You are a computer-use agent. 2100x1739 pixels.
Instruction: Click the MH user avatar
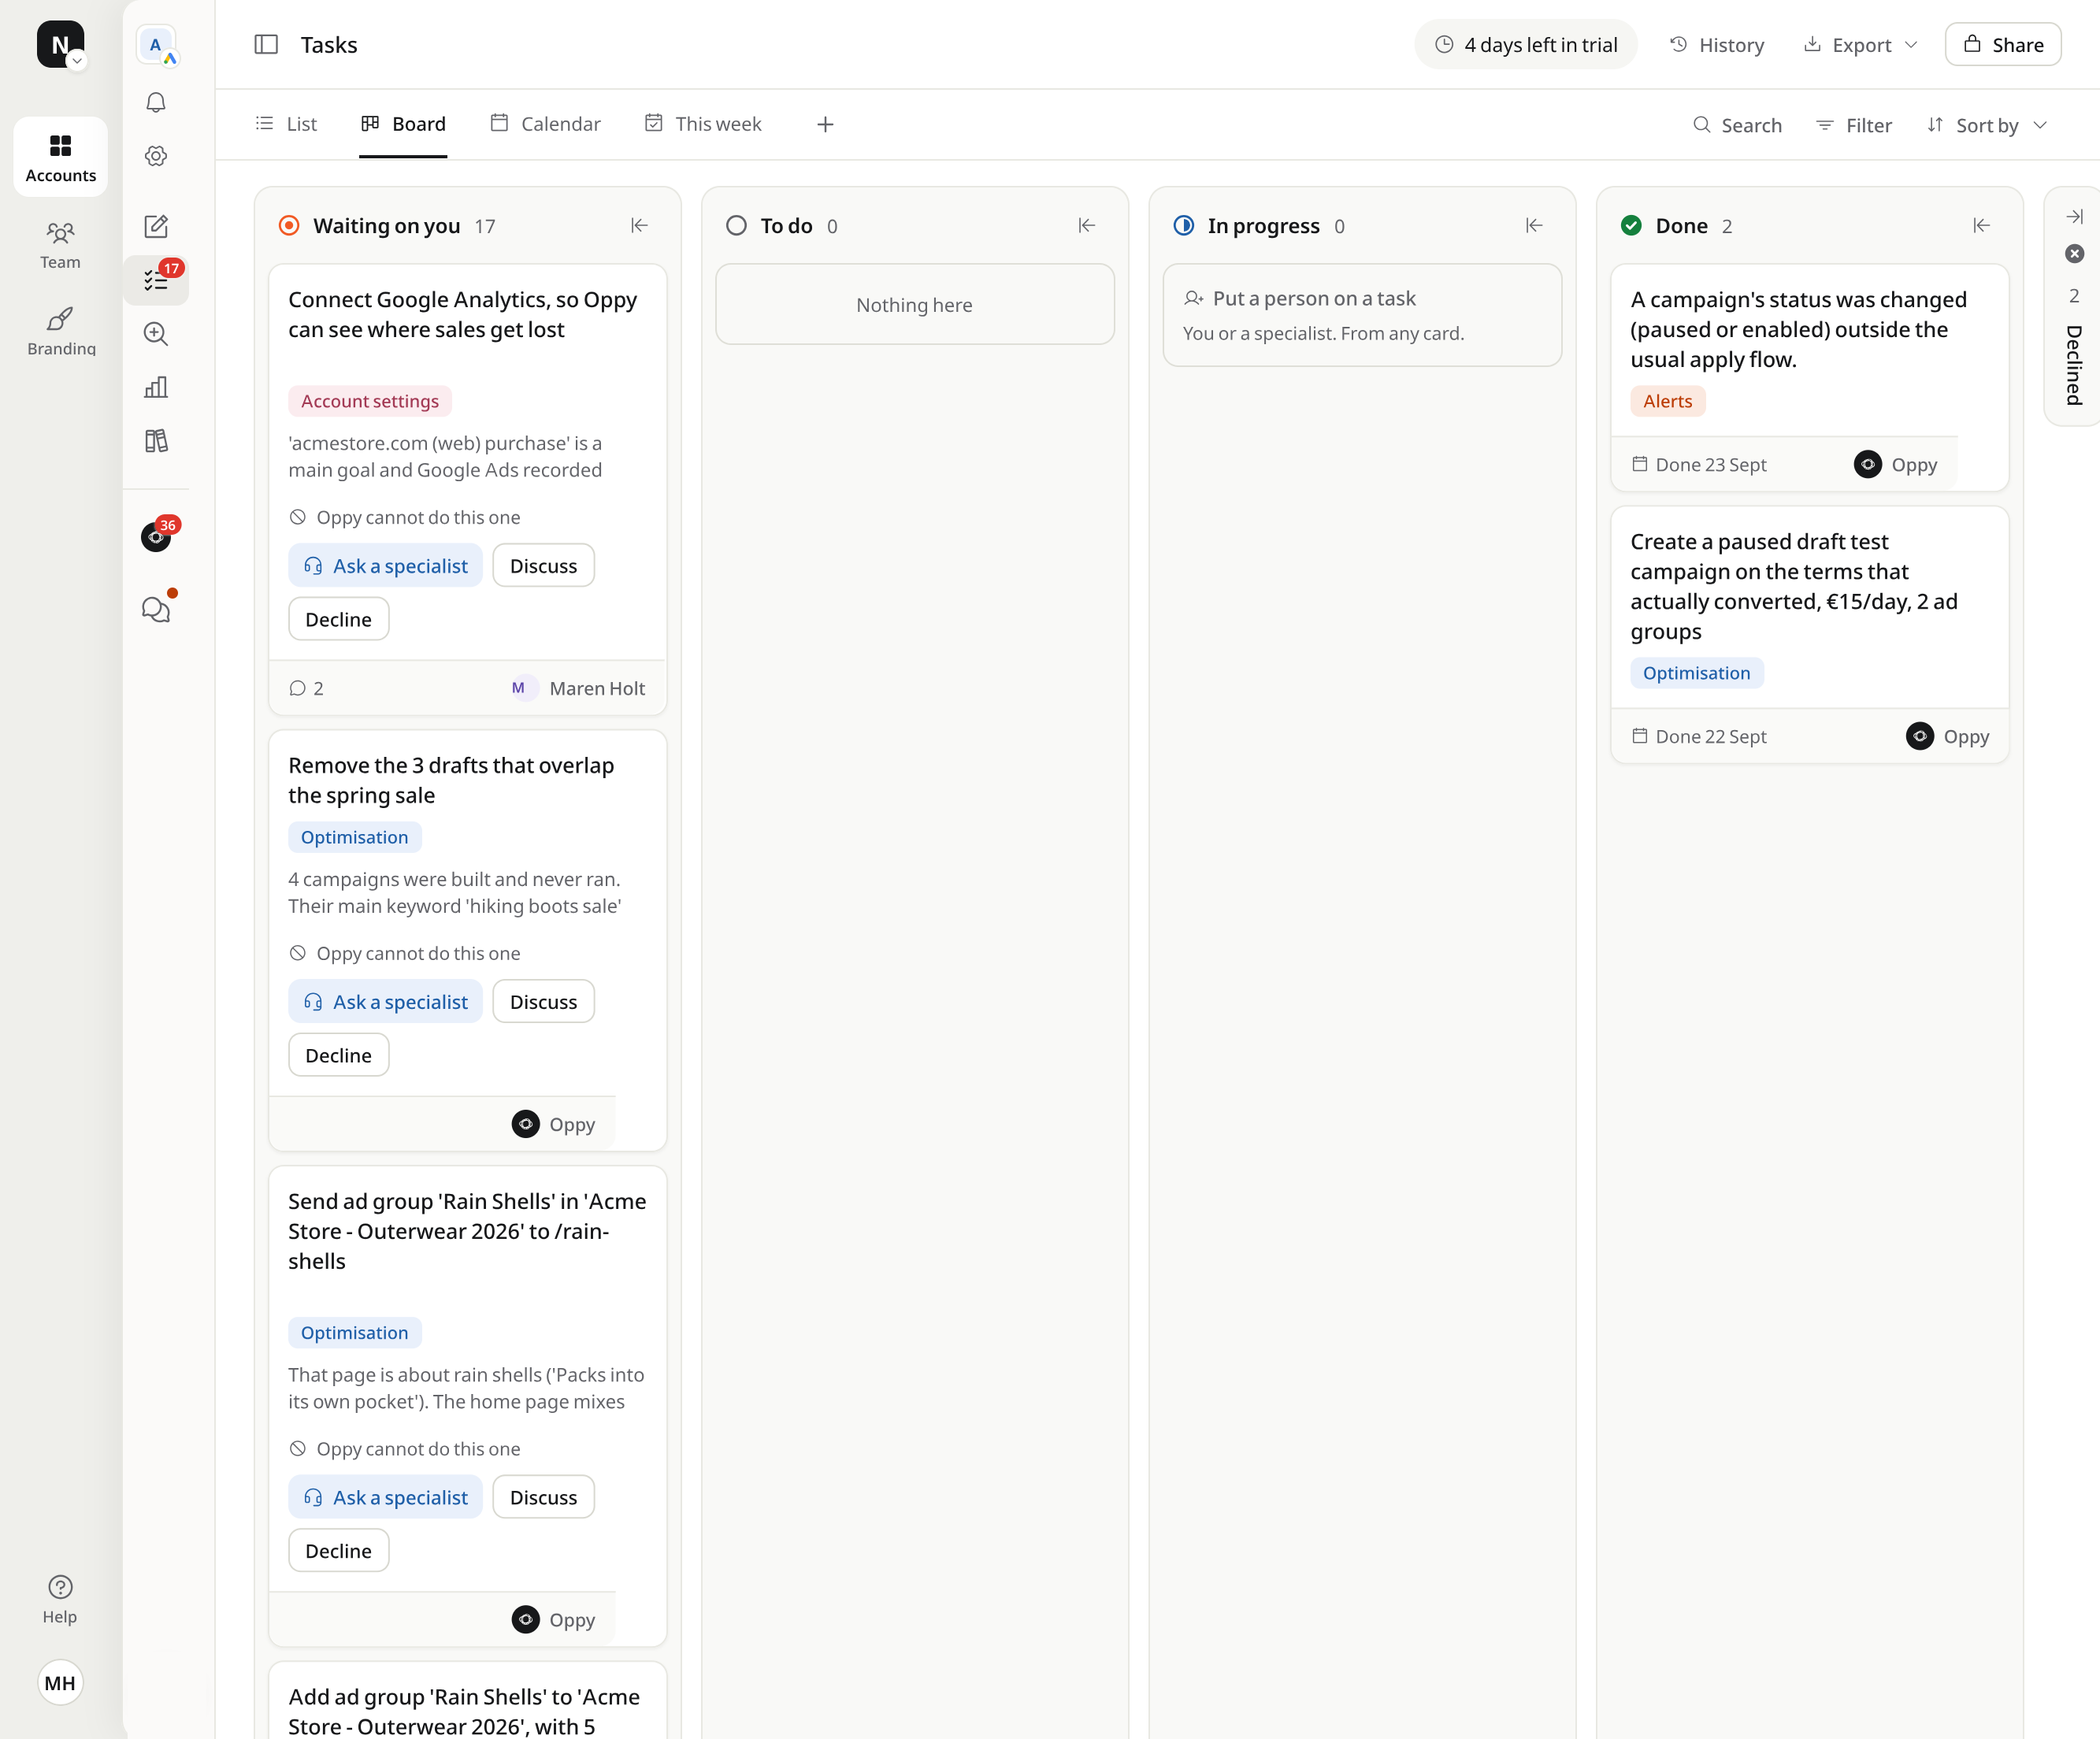pyautogui.click(x=60, y=1682)
